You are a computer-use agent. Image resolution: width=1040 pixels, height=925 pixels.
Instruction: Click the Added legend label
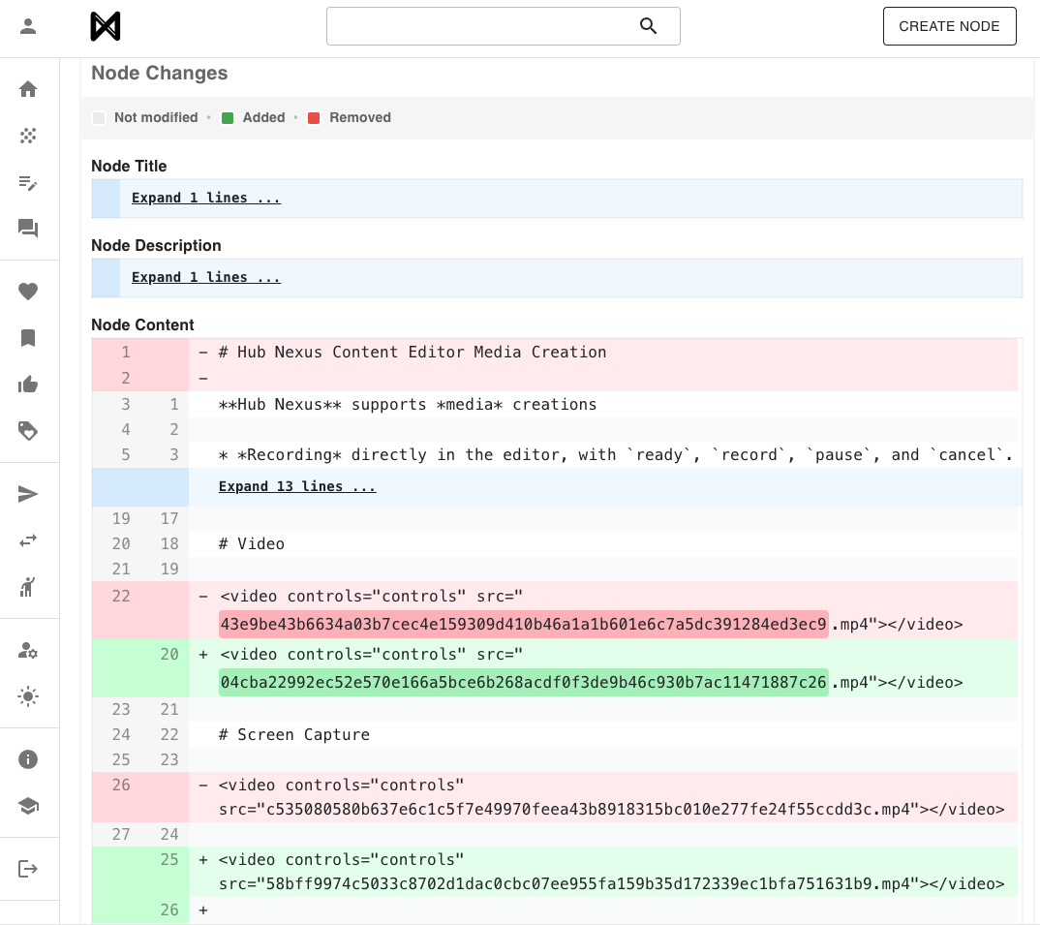(x=264, y=117)
